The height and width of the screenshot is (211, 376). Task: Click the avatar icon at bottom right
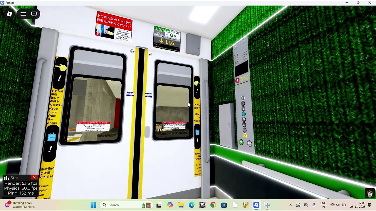370,193
